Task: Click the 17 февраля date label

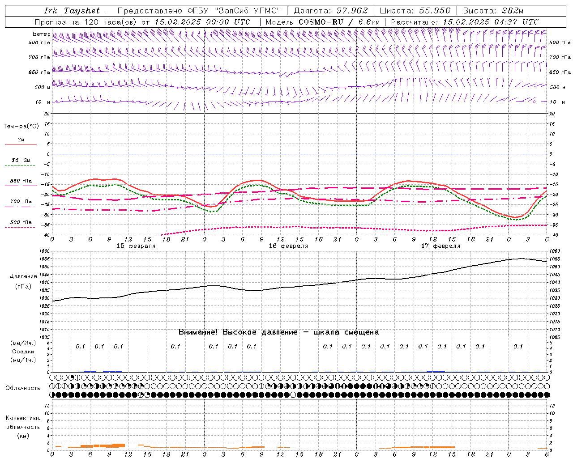Action: [x=440, y=246]
